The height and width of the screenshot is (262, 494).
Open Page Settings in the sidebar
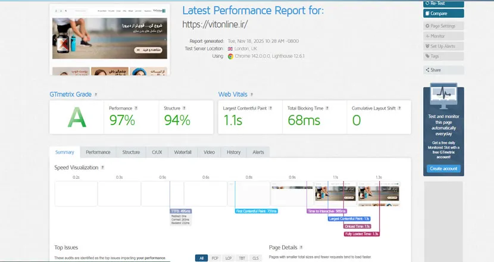(x=443, y=26)
